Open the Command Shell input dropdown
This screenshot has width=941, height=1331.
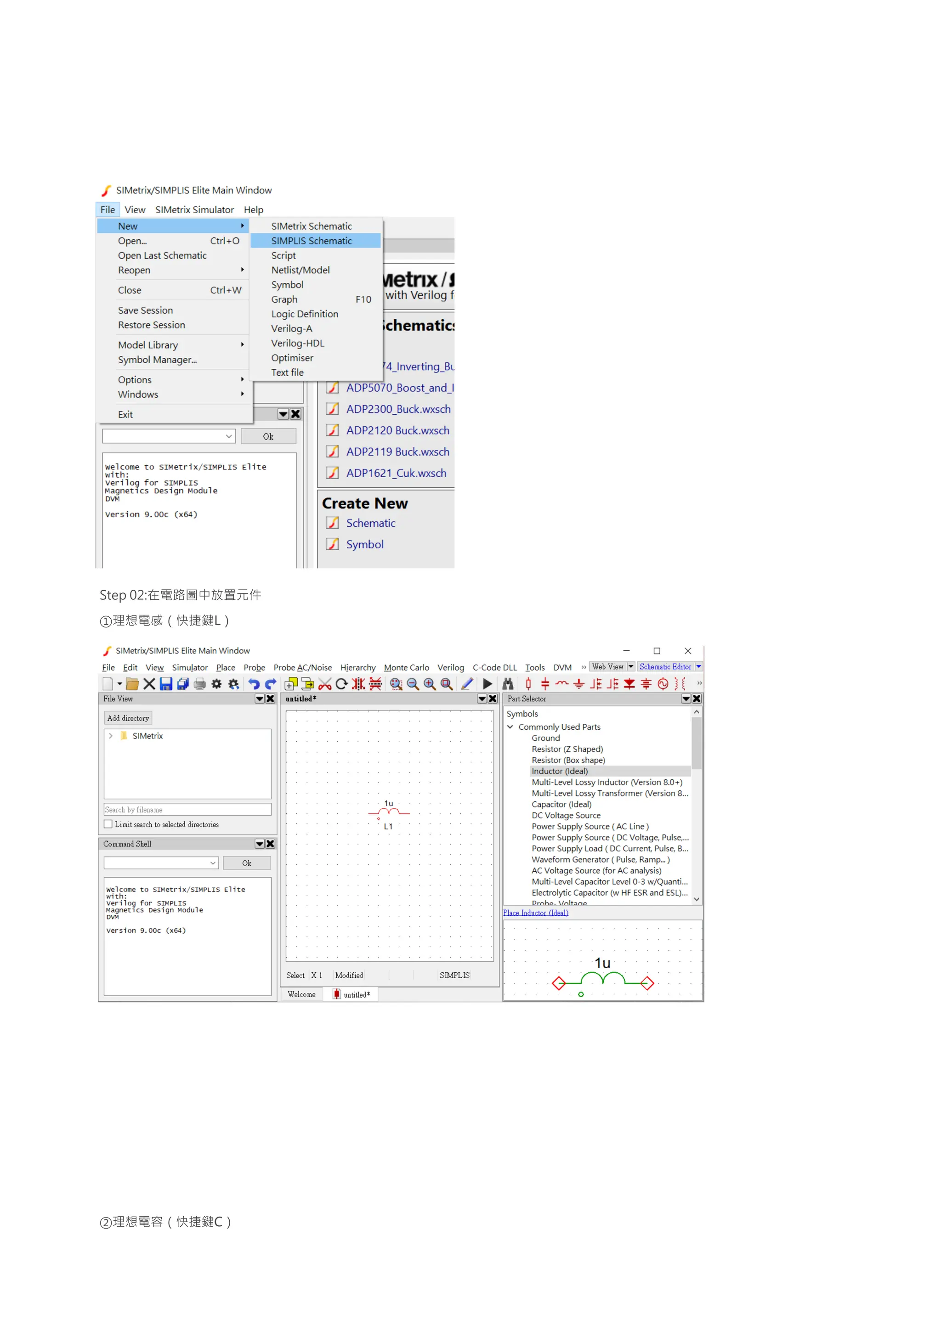click(x=213, y=863)
